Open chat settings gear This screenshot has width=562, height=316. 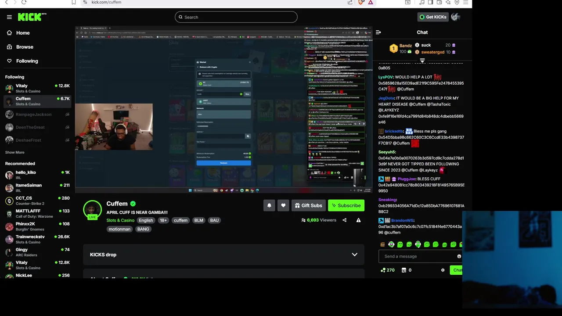coord(443,270)
